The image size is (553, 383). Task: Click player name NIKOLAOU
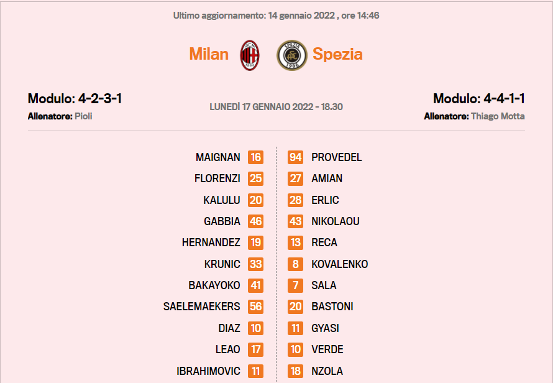(x=336, y=221)
